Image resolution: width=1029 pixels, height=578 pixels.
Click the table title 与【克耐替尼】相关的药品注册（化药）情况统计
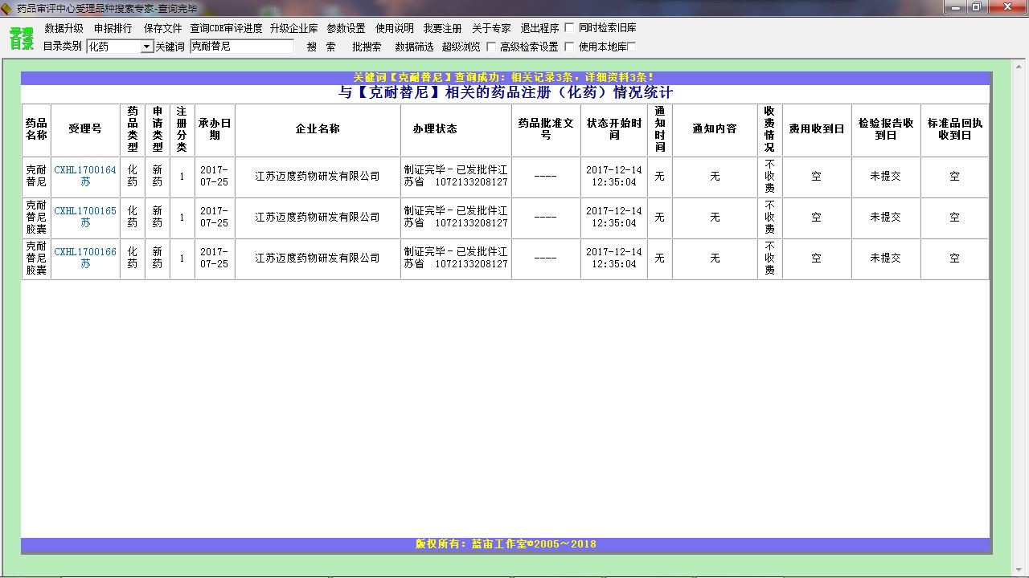[x=506, y=93]
